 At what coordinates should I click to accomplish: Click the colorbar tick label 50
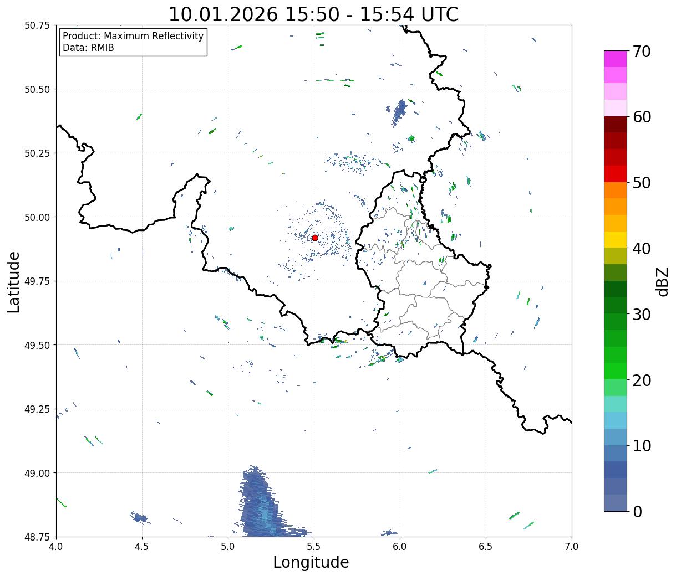tap(641, 183)
